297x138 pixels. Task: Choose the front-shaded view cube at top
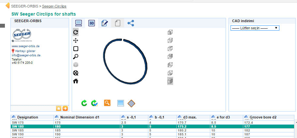click(170, 32)
